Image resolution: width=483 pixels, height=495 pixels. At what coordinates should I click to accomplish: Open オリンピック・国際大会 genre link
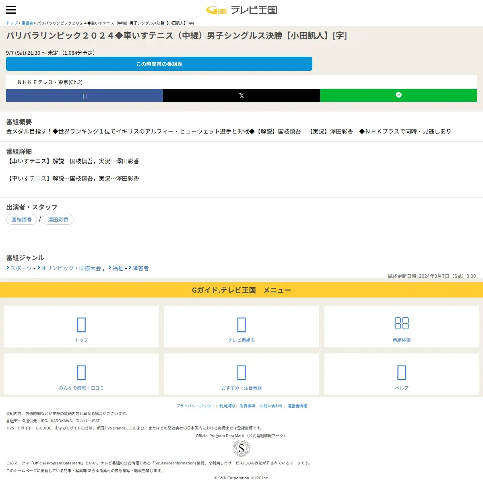pyautogui.click(x=71, y=268)
